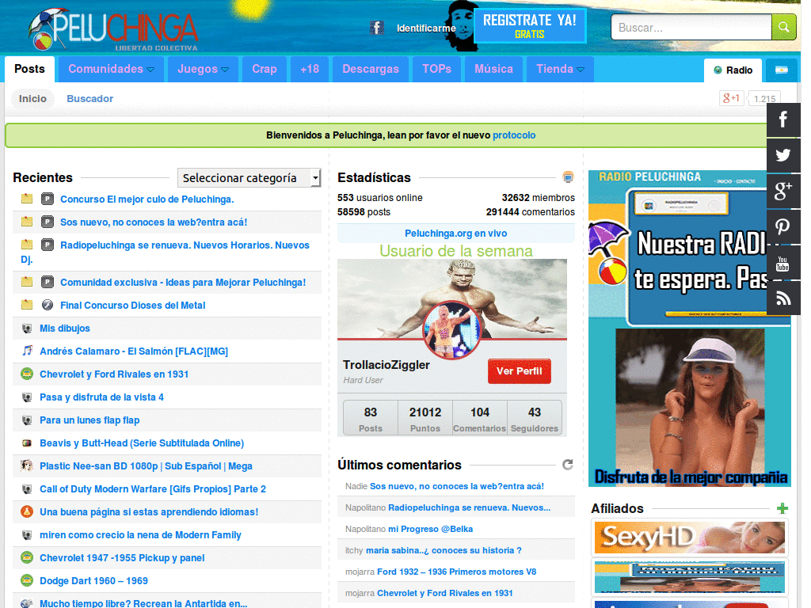Click the category icon next to Mis dibujos
This screenshot has width=811, height=608.
pyautogui.click(x=27, y=328)
